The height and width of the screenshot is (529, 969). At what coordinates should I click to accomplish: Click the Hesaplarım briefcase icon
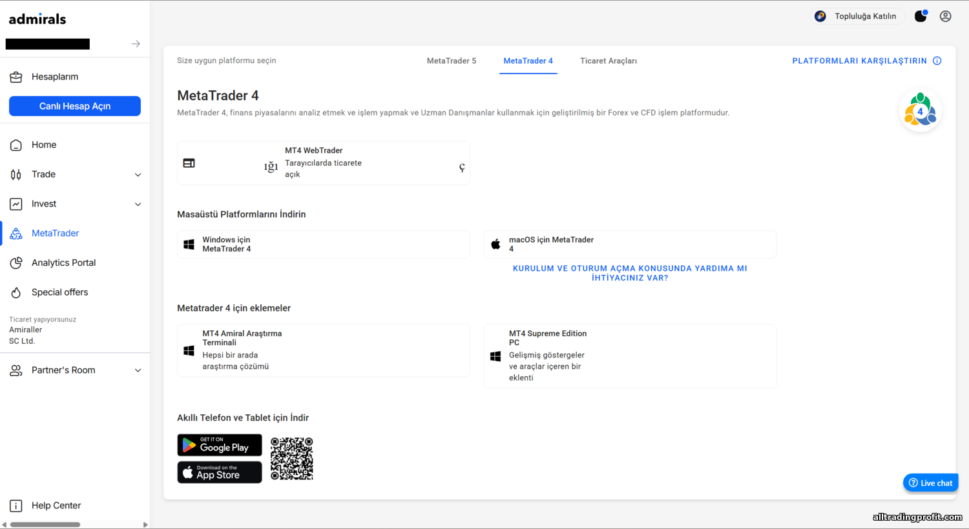click(x=16, y=77)
